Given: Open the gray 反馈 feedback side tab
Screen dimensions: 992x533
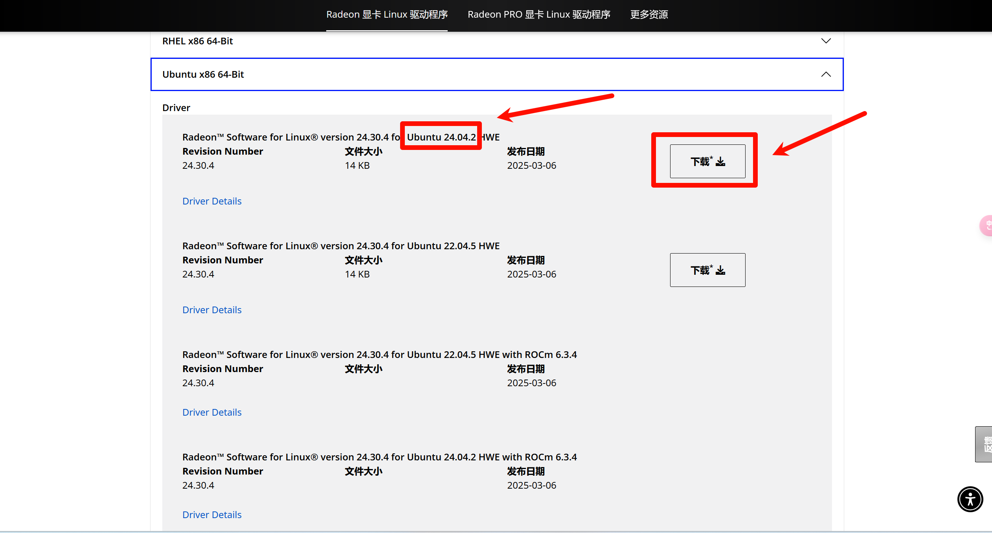Looking at the screenshot, I should [985, 444].
